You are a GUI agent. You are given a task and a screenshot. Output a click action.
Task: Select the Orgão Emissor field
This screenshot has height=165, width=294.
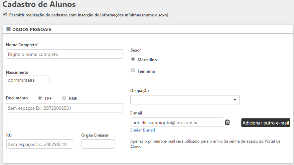[x=98, y=144]
